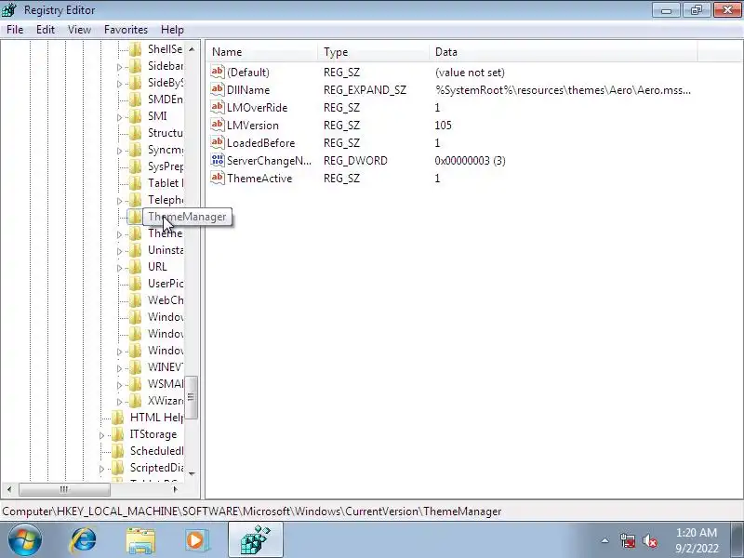Click the Sidebar key folder icon
Viewport: 744px width, 558px height.
point(135,66)
